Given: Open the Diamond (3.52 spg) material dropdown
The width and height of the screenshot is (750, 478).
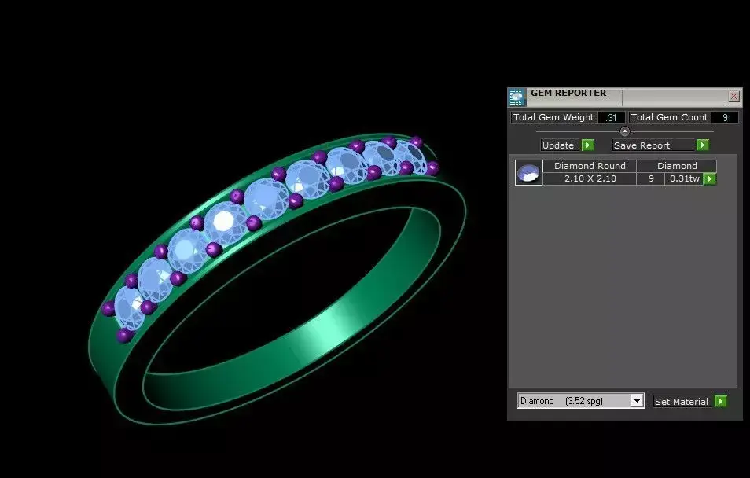Looking at the screenshot, I should click(636, 401).
